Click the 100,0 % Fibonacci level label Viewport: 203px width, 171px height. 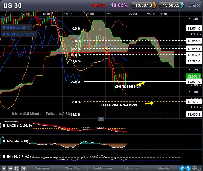tap(74, 82)
